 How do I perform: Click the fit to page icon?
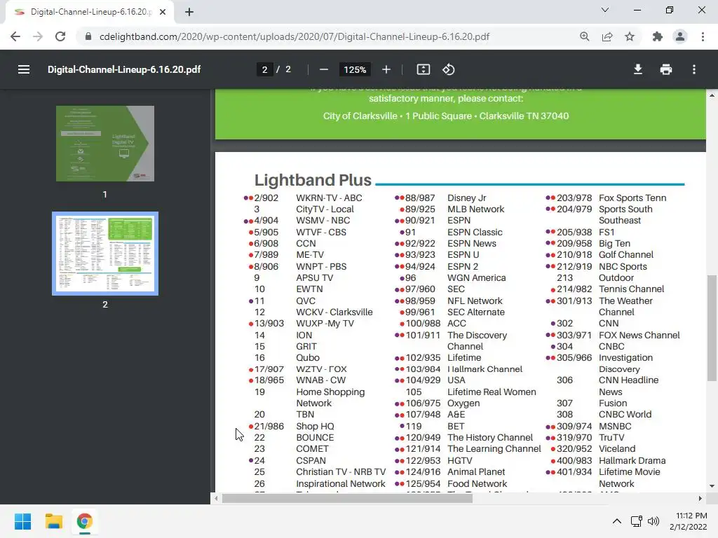[423, 69]
